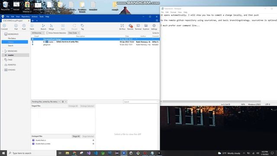Select the master branch in sidebar
Viewport: 277px width, 156px height.
[x=16, y=55]
